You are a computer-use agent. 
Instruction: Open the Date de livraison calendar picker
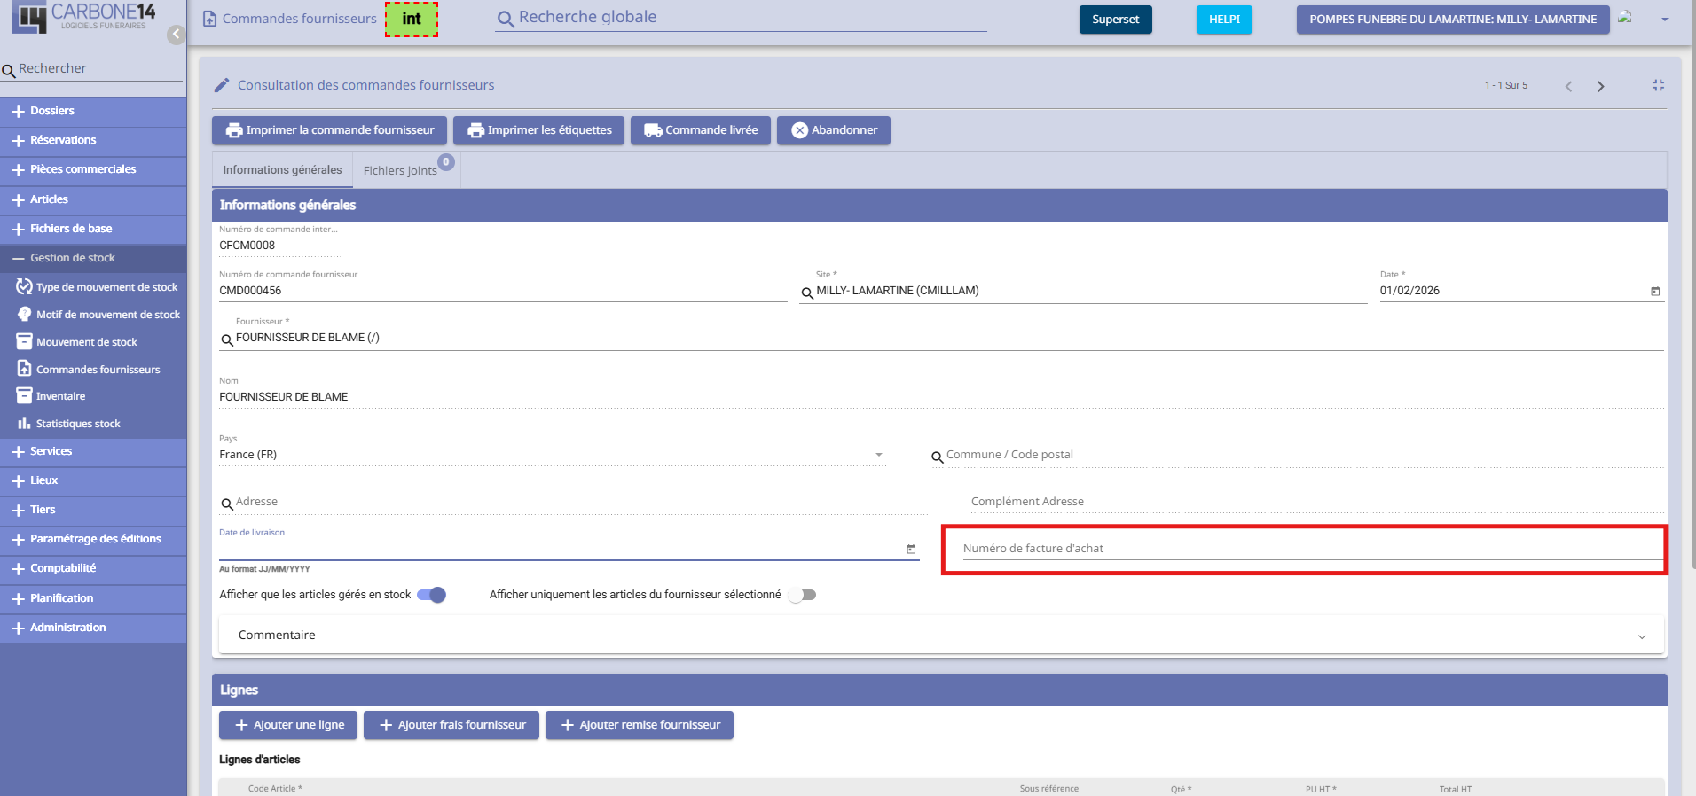point(910,550)
